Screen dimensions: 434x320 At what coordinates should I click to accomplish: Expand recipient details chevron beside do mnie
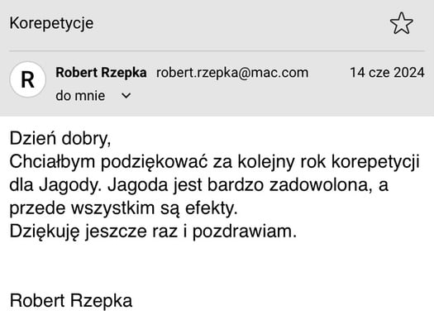tap(126, 96)
